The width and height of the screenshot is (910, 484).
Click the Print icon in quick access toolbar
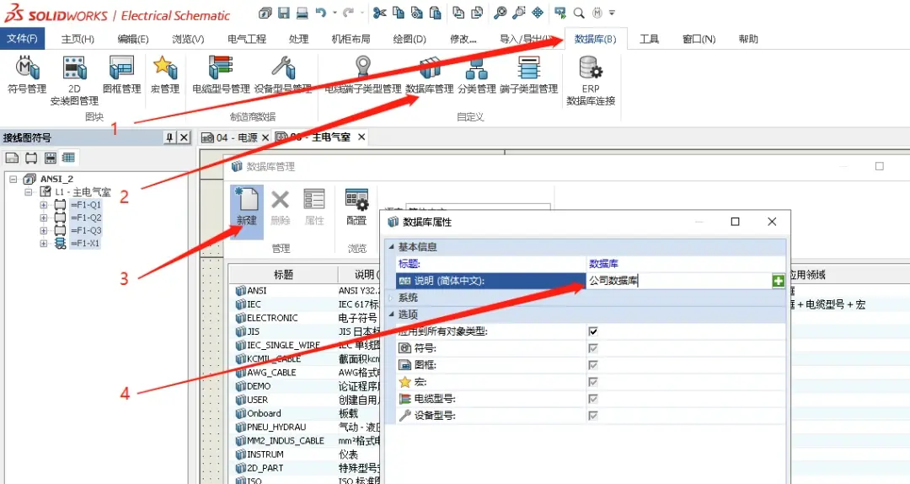pos(302,12)
